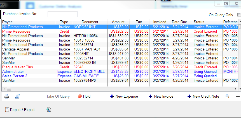Viewport: 241px width, 118px height.
Task: Click the US$395.64 amount cell
Action: pyautogui.click(x=118, y=49)
